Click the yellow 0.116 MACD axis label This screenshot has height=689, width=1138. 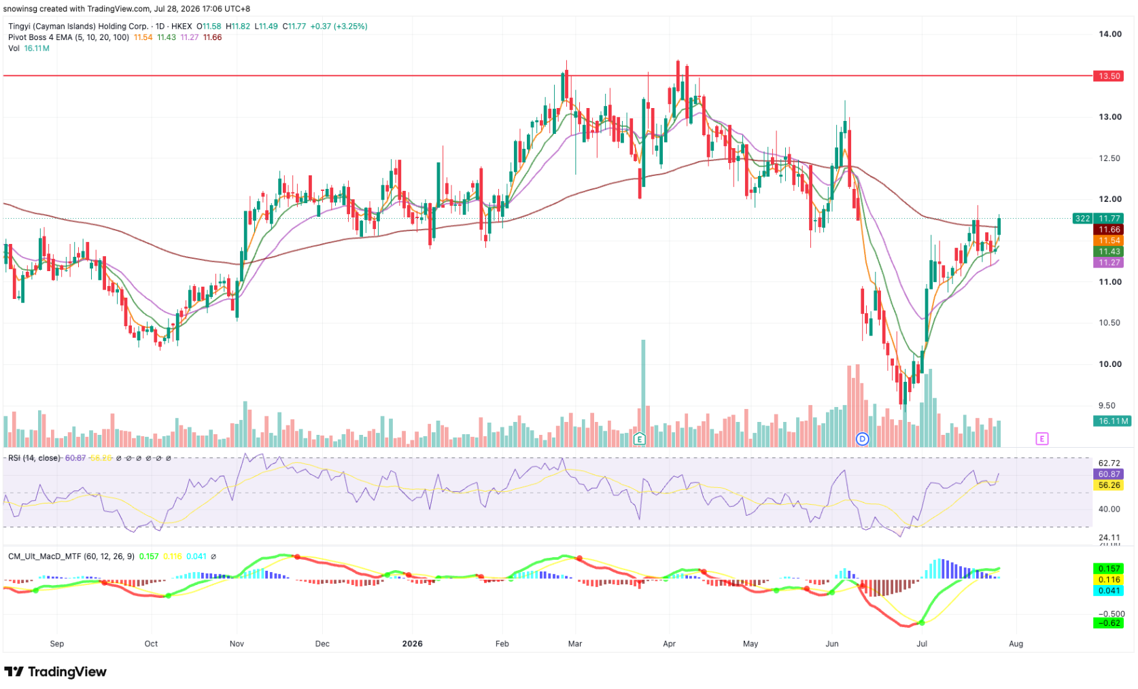pyautogui.click(x=1109, y=580)
